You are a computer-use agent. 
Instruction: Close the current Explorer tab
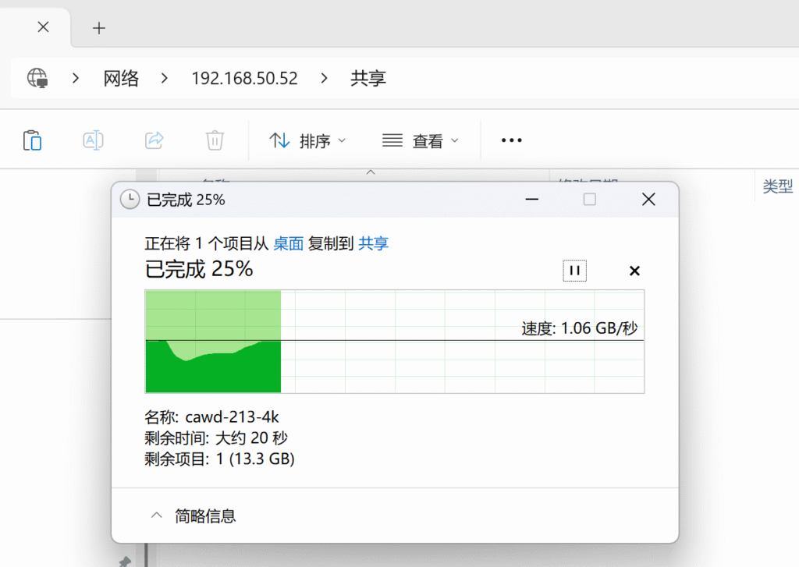[44, 27]
